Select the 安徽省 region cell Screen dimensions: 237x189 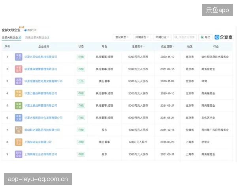click(190, 130)
